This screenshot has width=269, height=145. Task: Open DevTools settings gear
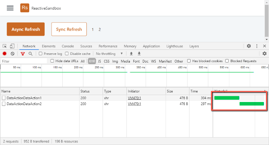pos(249,46)
